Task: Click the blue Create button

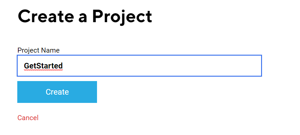Action: point(57,92)
